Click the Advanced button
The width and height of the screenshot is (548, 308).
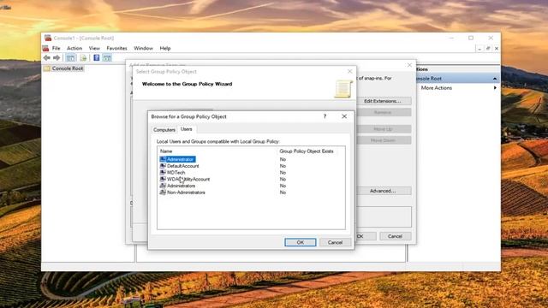383,191
